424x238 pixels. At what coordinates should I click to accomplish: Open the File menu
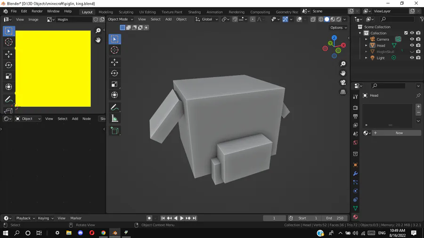click(x=14, y=11)
